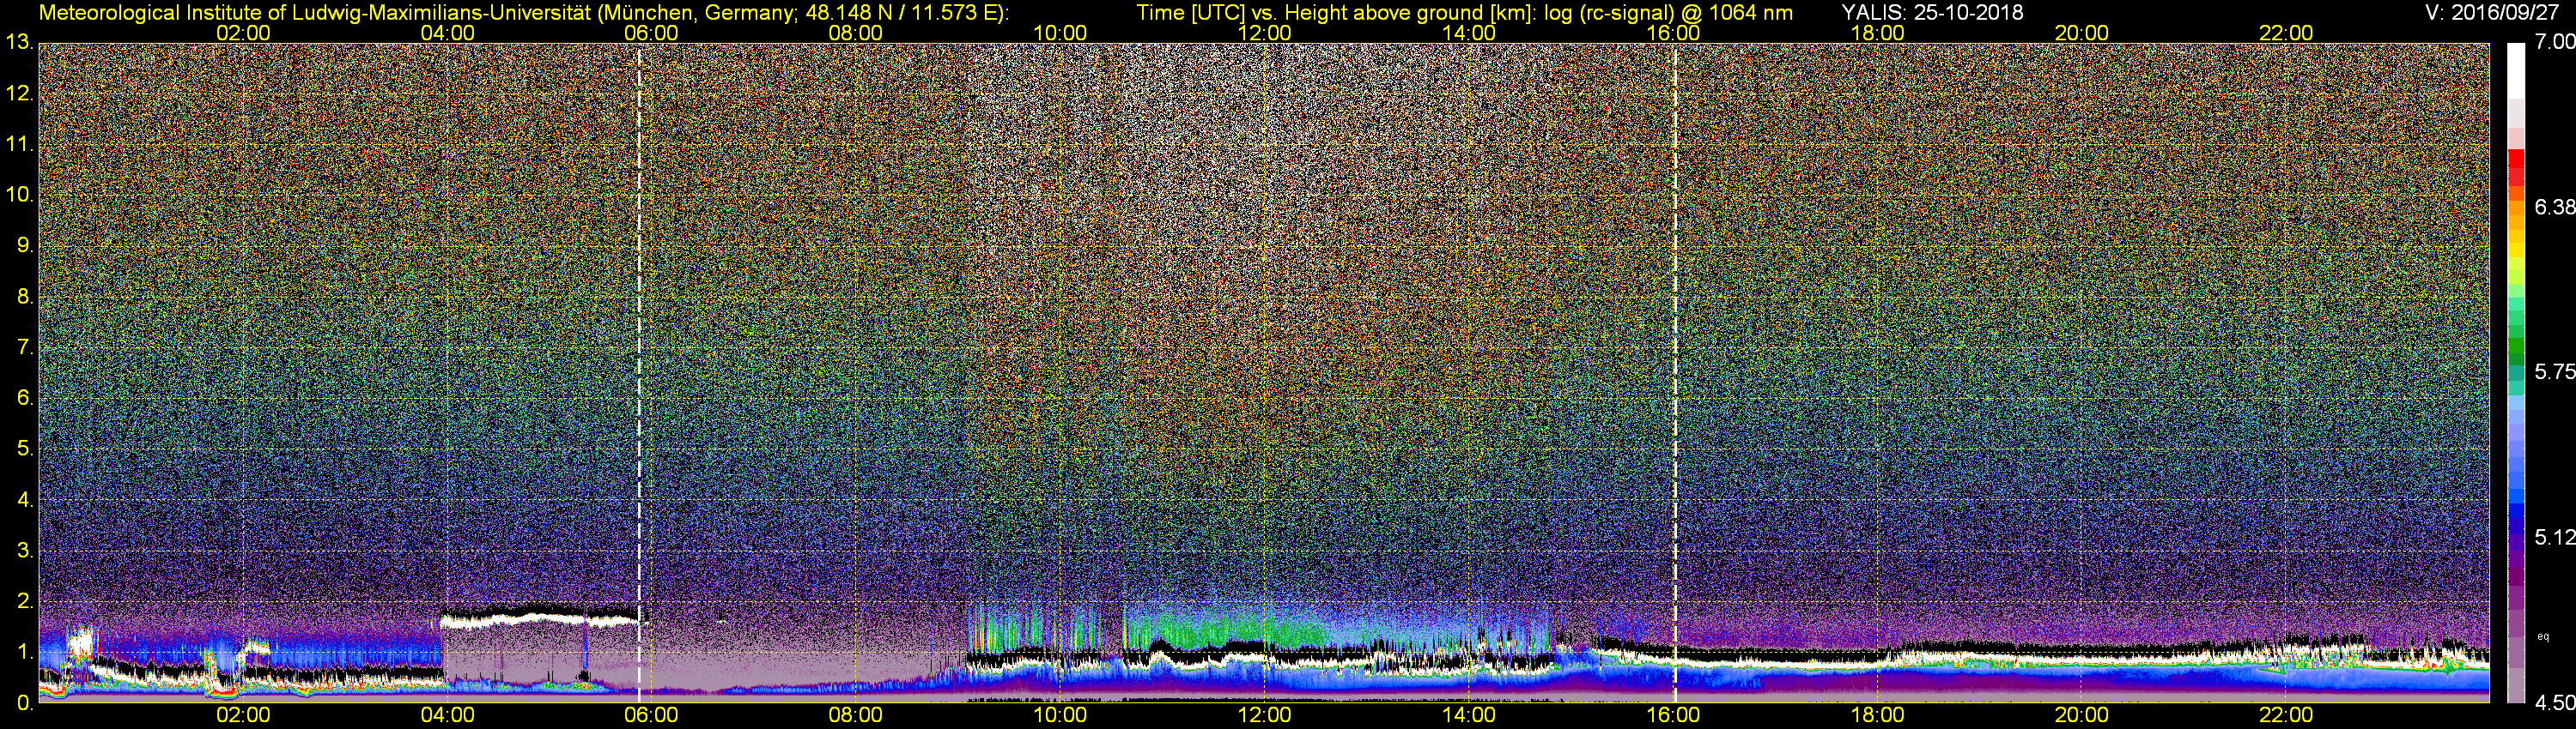Click the 9 km height axis label
The width and height of the screenshot is (2576, 729).
[25, 245]
